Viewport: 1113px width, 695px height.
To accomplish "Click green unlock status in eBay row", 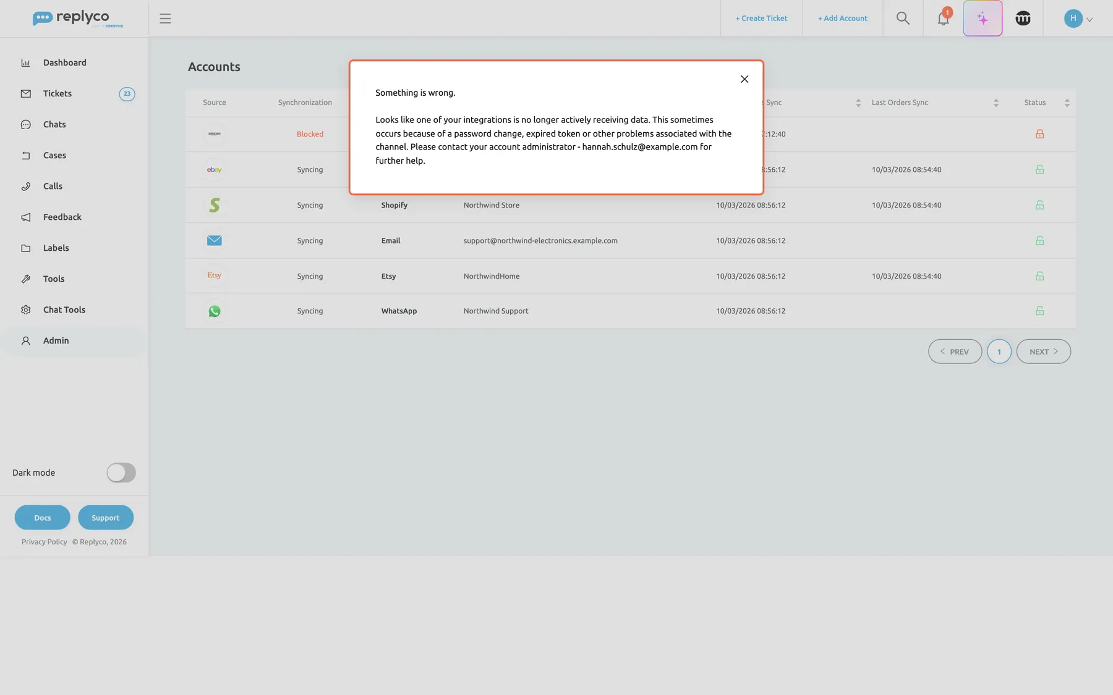I will tap(1040, 169).
